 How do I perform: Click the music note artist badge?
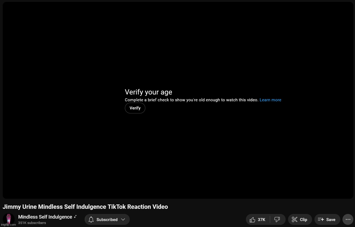(x=75, y=217)
